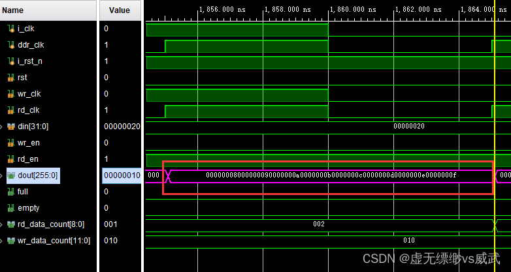The width and height of the screenshot is (511, 272).
Task: Select the rd_clk signal icon
Action: point(11,110)
